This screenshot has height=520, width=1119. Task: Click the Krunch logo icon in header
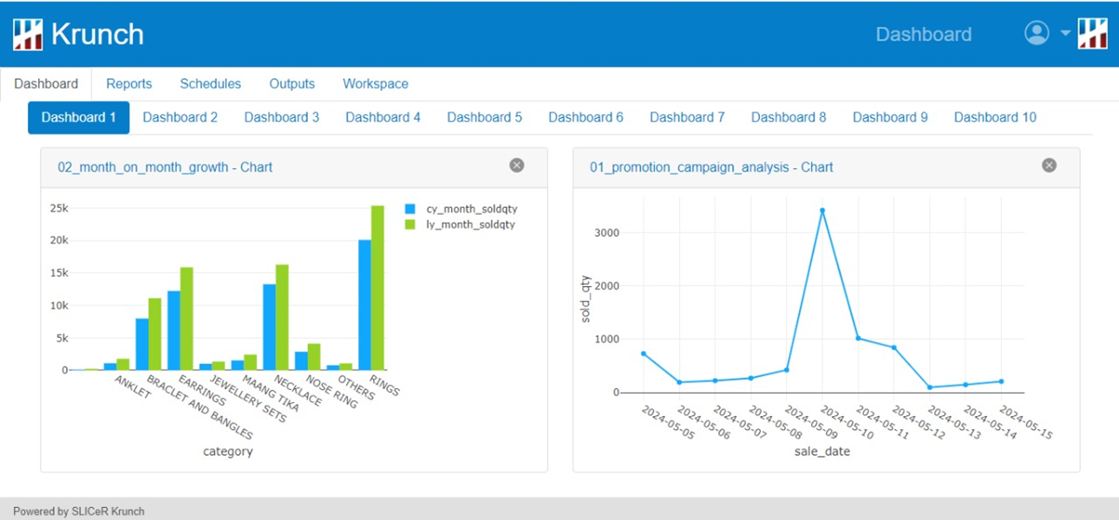pyautogui.click(x=28, y=35)
